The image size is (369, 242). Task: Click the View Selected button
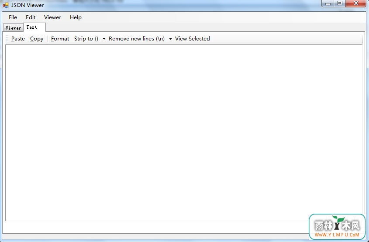click(193, 39)
